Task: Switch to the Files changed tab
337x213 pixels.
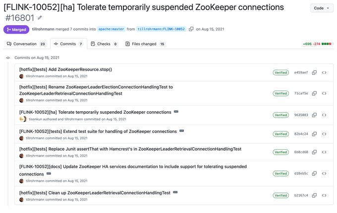Action: tap(145, 44)
